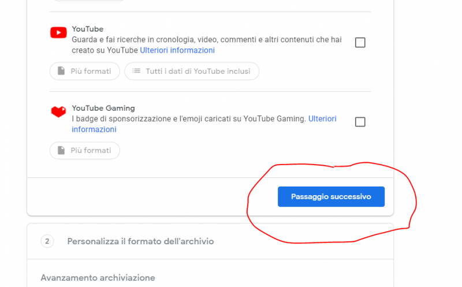
Task: Click the file icon in YouTube's Più formati chip
Action: 61,71
